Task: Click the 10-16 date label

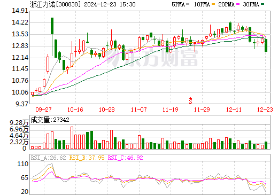Action: [x=75, y=110]
